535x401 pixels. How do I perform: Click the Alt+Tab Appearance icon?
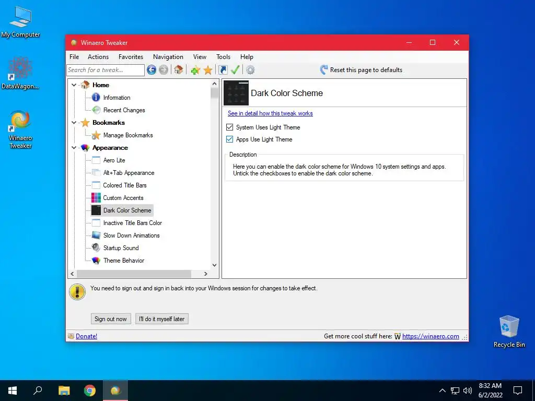96,173
